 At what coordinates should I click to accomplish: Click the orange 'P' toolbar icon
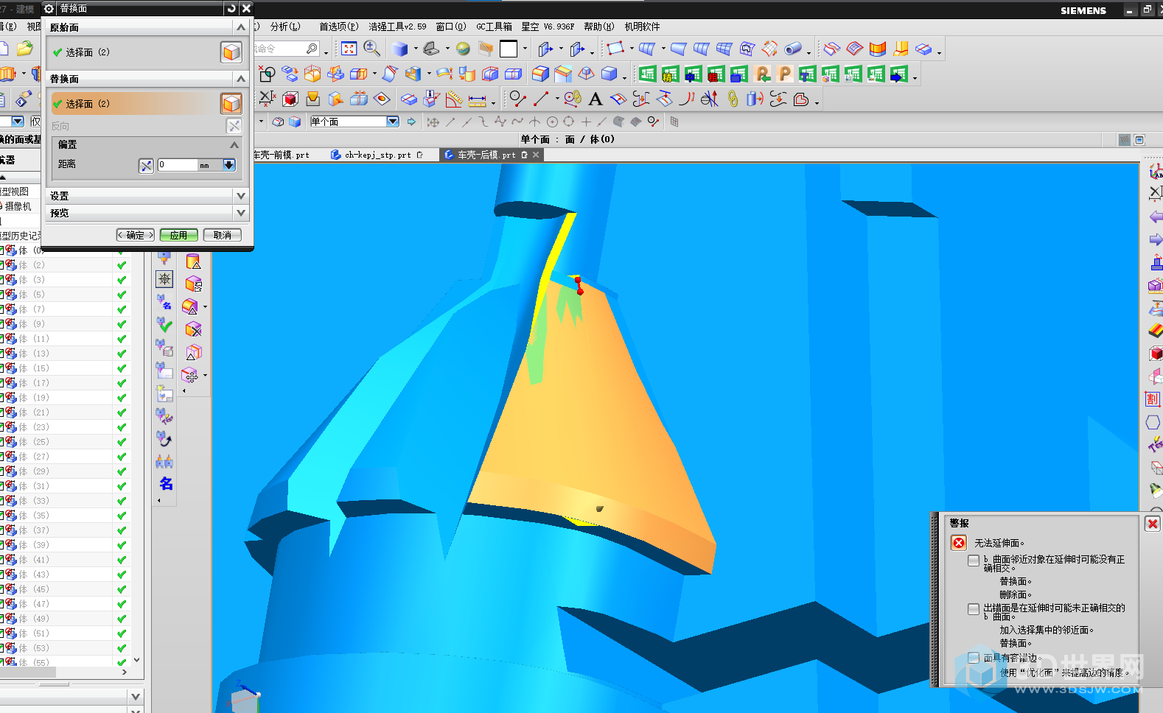(x=785, y=74)
